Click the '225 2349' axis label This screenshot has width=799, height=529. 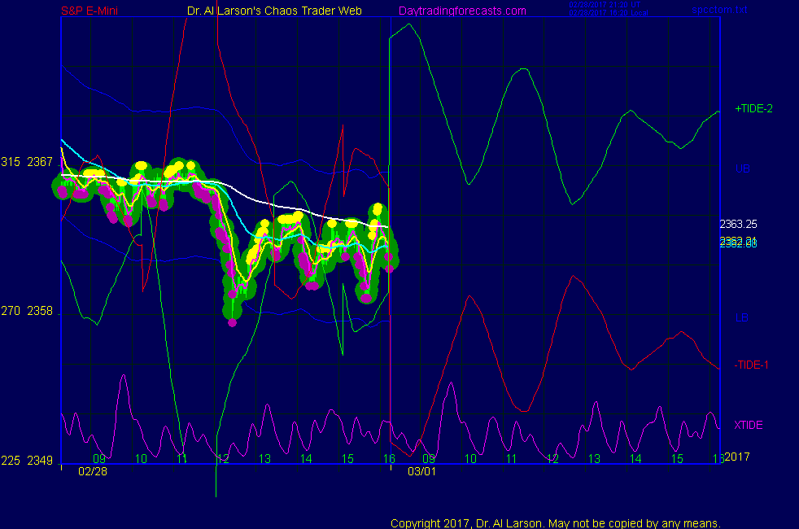[27, 461]
